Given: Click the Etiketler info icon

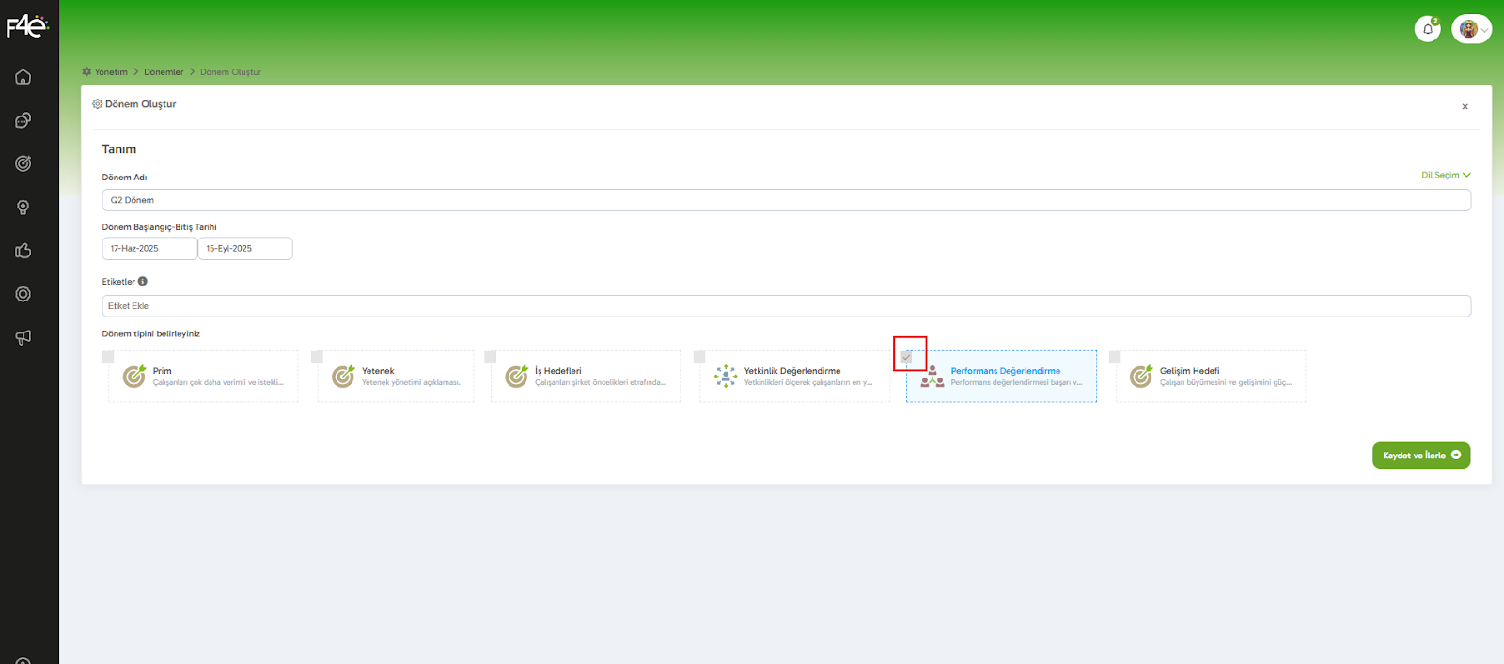Looking at the screenshot, I should (x=143, y=281).
